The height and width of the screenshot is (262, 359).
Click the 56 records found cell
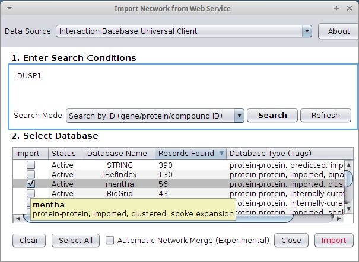pos(190,184)
